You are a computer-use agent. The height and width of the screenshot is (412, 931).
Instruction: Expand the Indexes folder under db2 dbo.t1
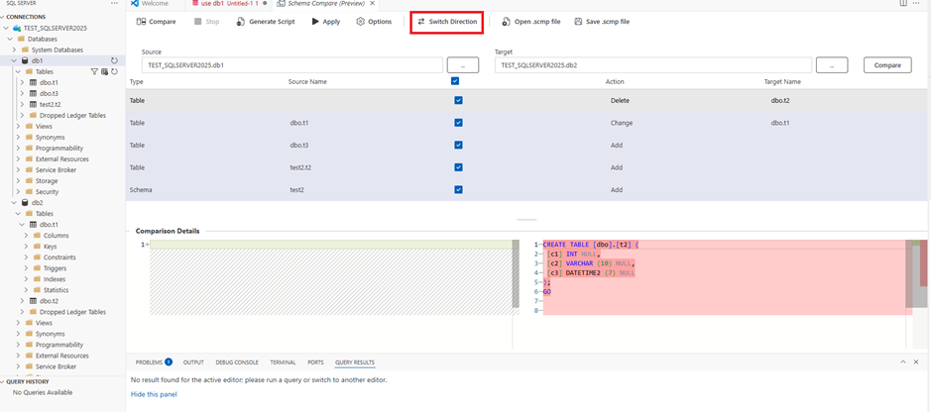click(x=27, y=279)
